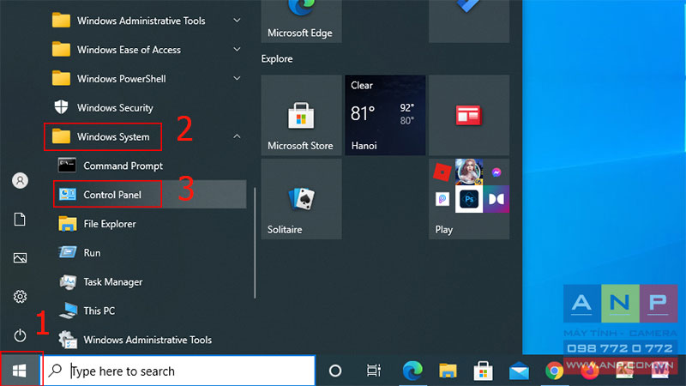Launch Microsoft Edge from taskbar
686x386 pixels.
click(x=412, y=371)
